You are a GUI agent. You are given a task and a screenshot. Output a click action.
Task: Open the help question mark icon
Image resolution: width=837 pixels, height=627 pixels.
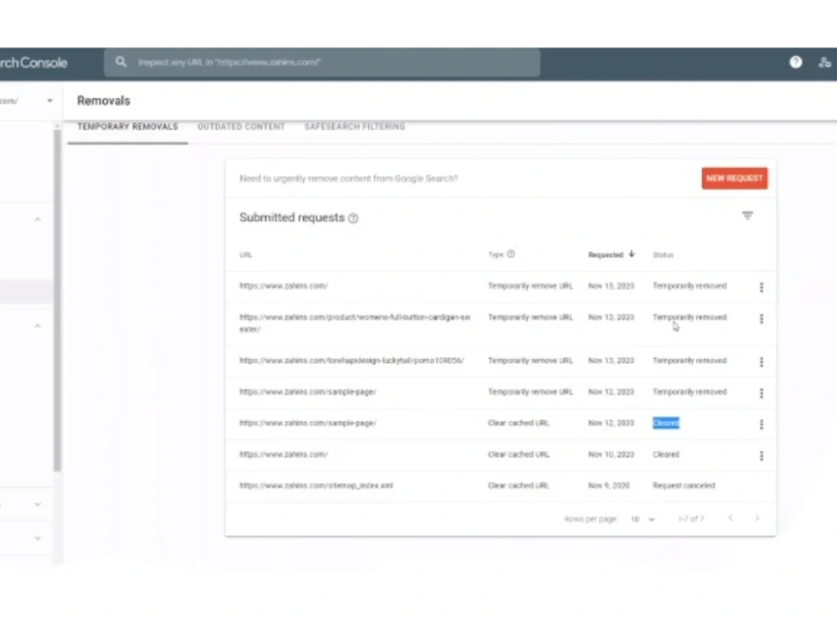(795, 63)
